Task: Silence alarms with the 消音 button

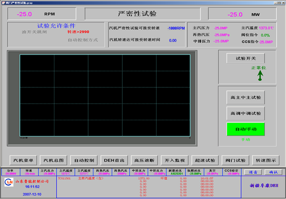Action: click(x=253, y=172)
